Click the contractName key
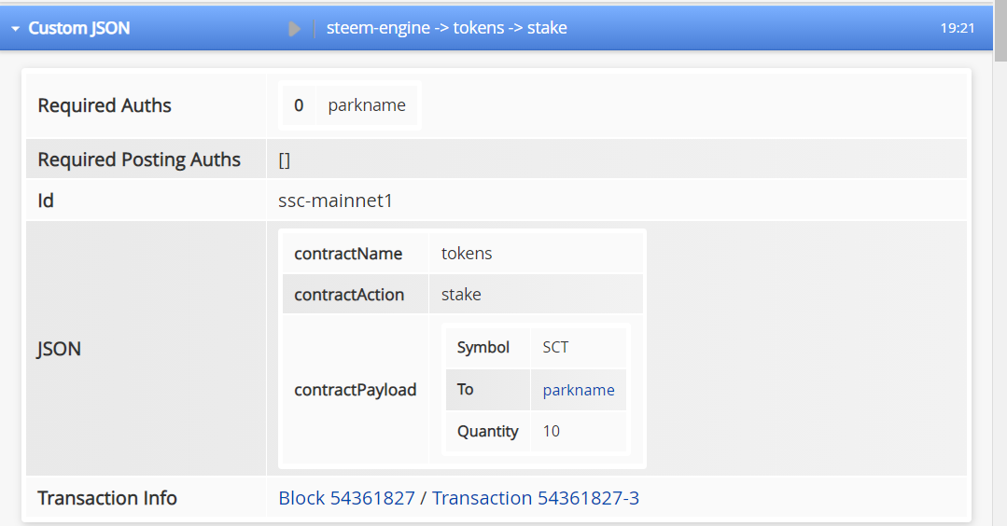The width and height of the screenshot is (1007, 526). (348, 254)
